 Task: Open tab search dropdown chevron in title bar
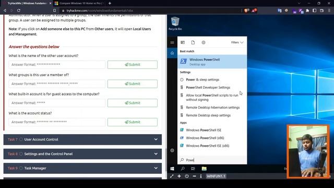tap(299, 3)
